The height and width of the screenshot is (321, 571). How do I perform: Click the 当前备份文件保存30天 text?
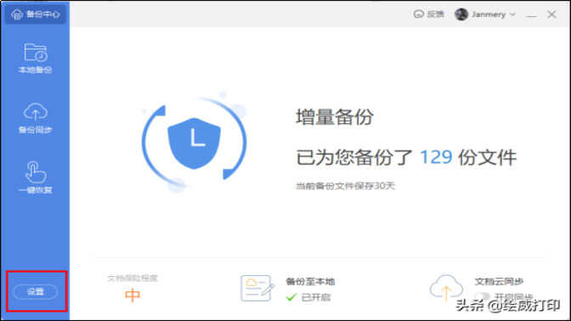[345, 186]
